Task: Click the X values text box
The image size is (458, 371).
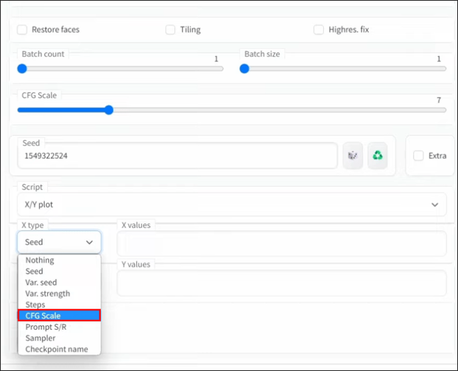Action: click(x=281, y=244)
